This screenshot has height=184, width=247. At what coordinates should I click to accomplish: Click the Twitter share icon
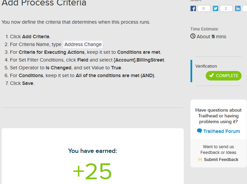pyautogui.click(x=216, y=8)
